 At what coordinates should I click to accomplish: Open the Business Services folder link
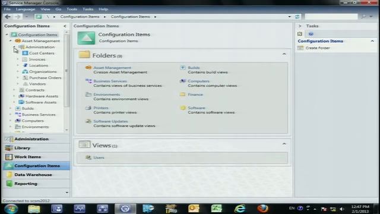[x=110, y=81]
